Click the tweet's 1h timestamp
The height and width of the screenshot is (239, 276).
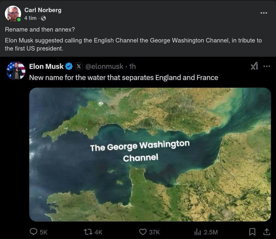pyautogui.click(x=132, y=66)
